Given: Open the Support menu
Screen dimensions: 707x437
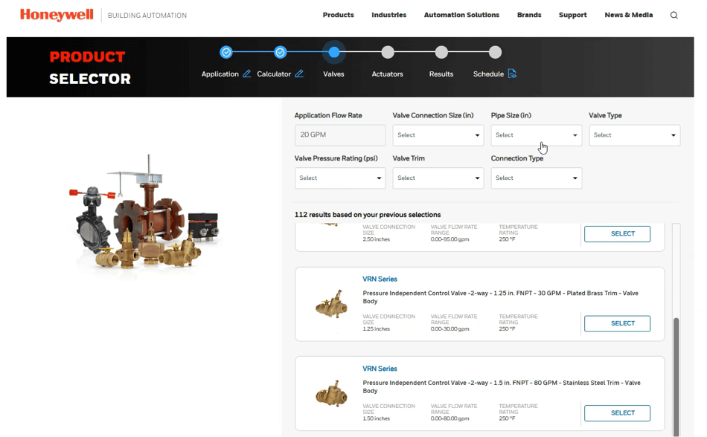Looking at the screenshot, I should [x=572, y=15].
